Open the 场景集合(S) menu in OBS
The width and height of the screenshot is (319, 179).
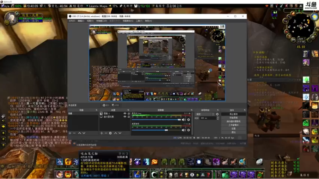pyautogui.click(x=128, y=21)
